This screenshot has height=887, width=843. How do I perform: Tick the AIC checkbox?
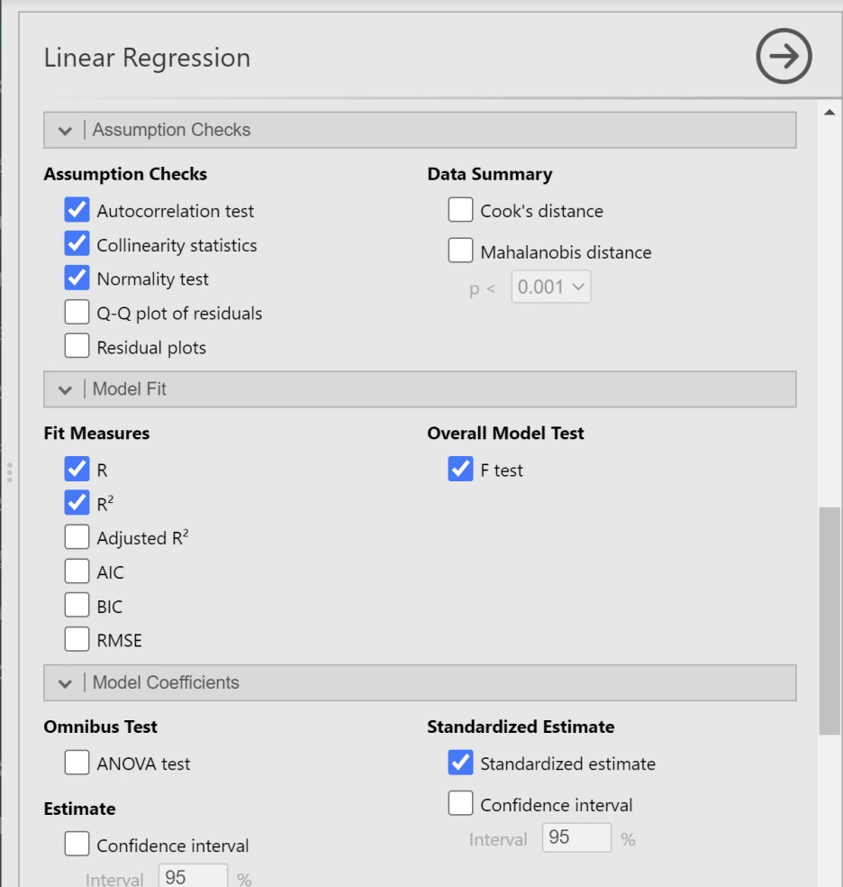click(x=77, y=572)
